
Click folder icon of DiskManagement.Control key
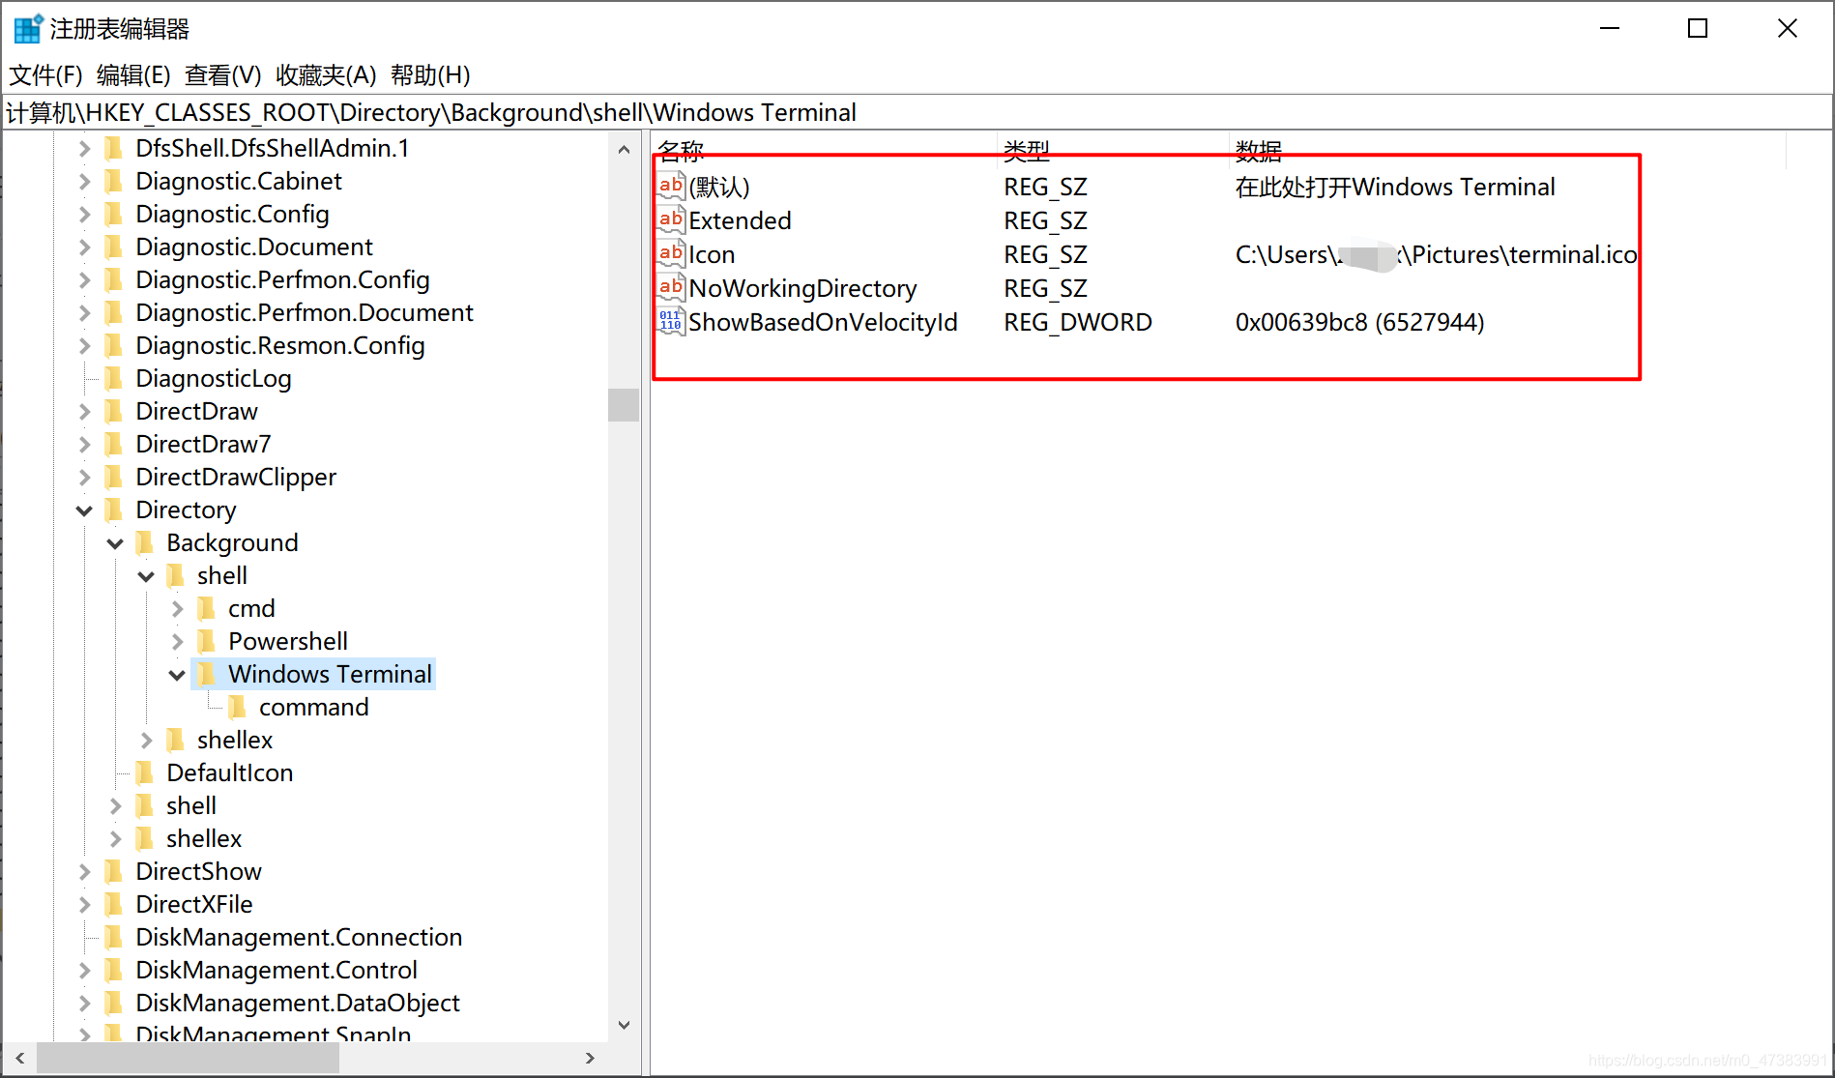click(114, 970)
